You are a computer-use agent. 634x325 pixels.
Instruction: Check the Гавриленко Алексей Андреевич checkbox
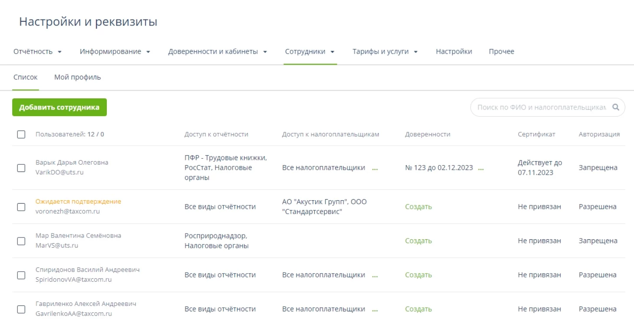click(x=21, y=309)
